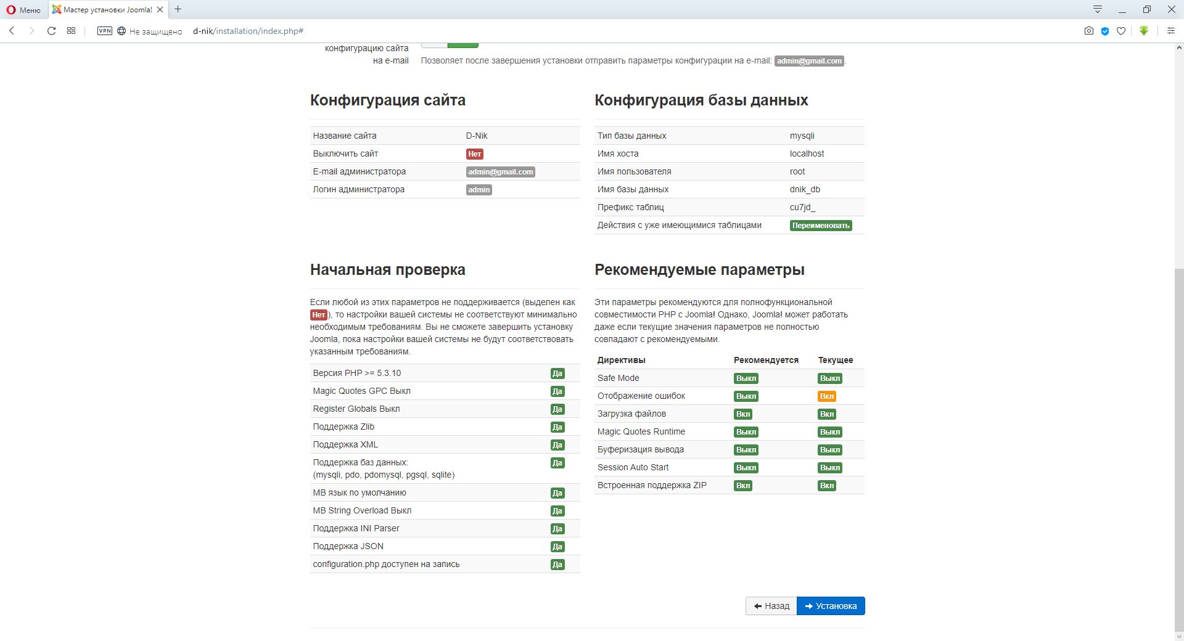Click database name dnik_db

point(805,189)
